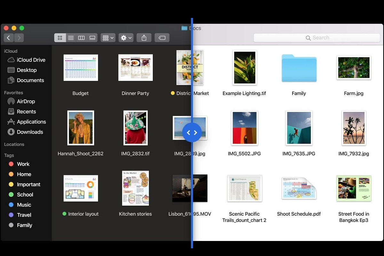Select the Shoot Schedule.pdf icon
Screen dimensions: 384x256
299,188
